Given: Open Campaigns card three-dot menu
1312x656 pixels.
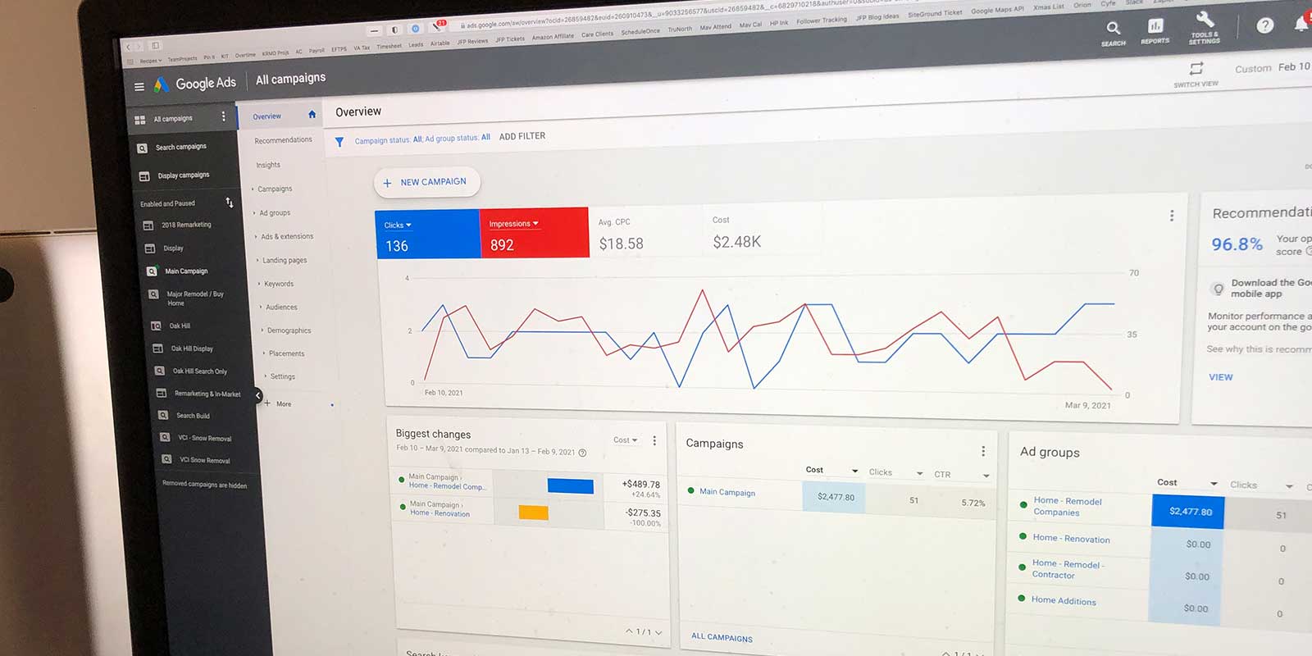Looking at the screenshot, I should (983, 451).
